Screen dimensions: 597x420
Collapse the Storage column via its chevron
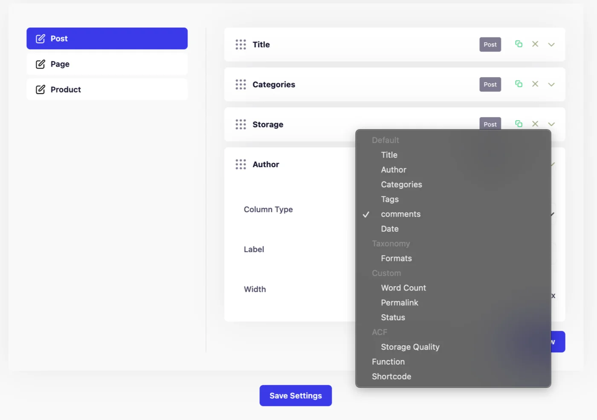[x=551, y=124]
